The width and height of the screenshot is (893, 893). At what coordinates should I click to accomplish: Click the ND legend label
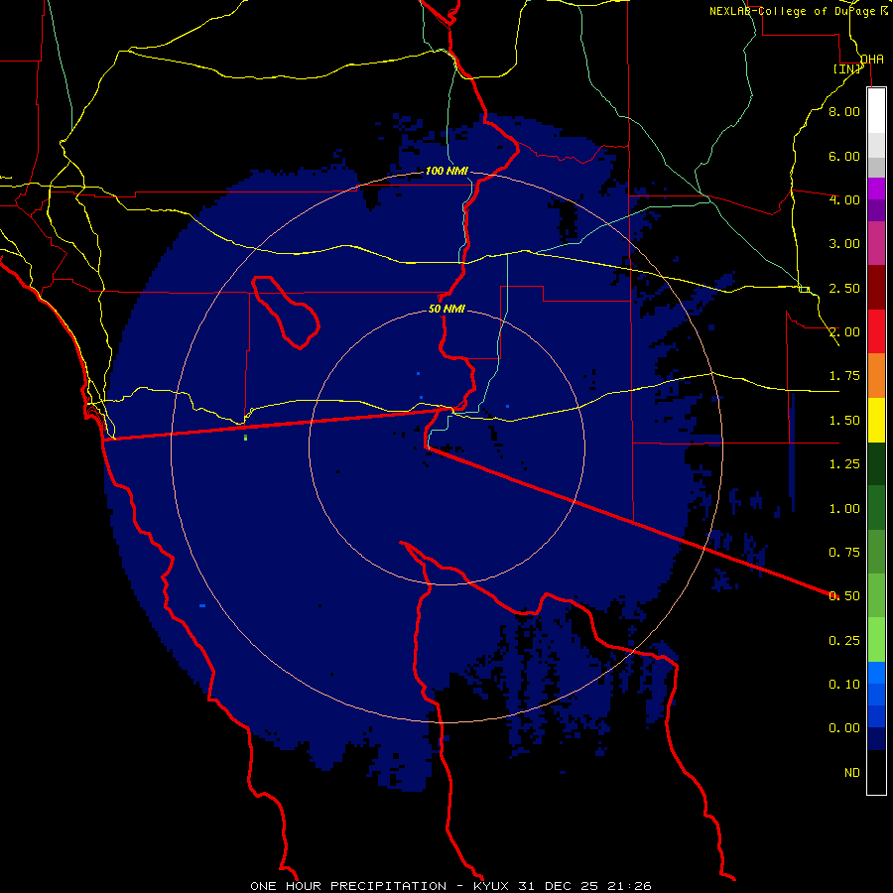[x=852, y=773]
